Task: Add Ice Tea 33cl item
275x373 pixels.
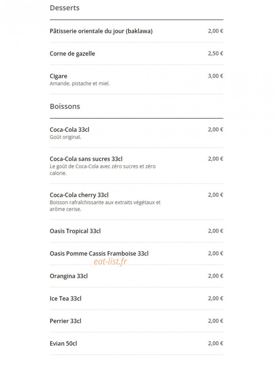Action: (x=136, y=299)
